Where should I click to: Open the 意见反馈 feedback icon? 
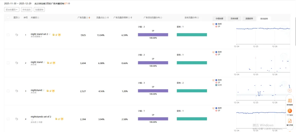tap(290, 121)
